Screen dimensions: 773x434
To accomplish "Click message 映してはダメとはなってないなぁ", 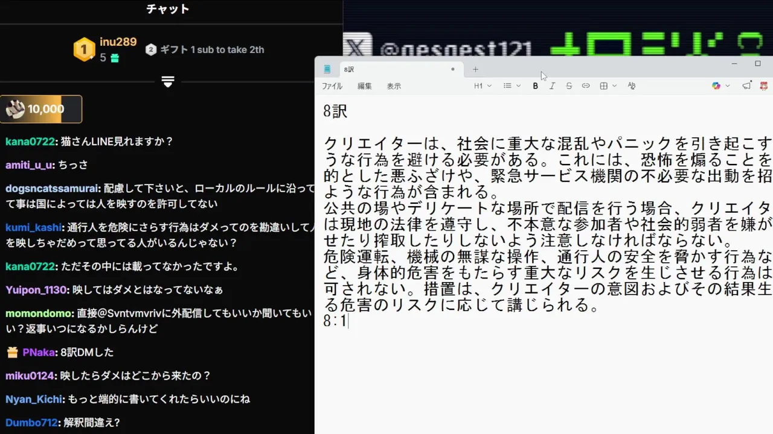I will pos(147,290).
